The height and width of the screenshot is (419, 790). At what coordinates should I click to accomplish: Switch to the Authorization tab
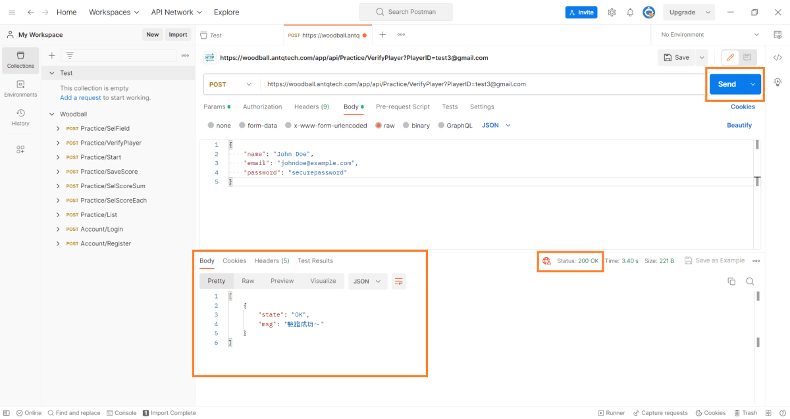coord(262,107)
